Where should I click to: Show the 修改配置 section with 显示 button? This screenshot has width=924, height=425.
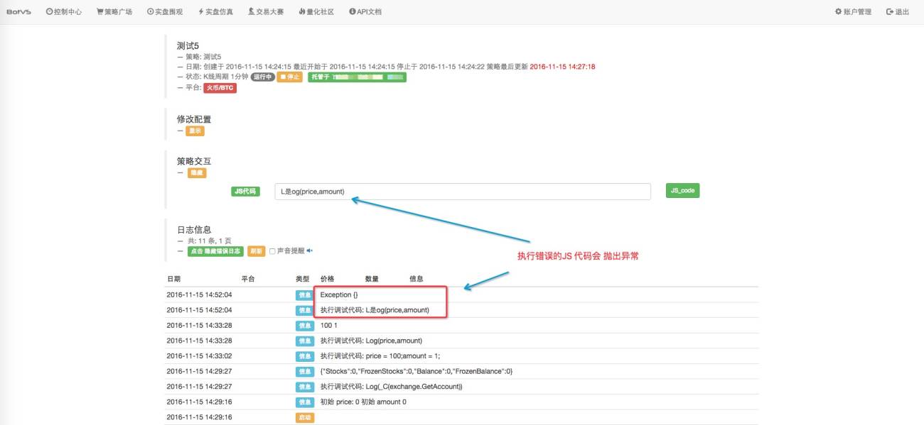click(195, 131)
